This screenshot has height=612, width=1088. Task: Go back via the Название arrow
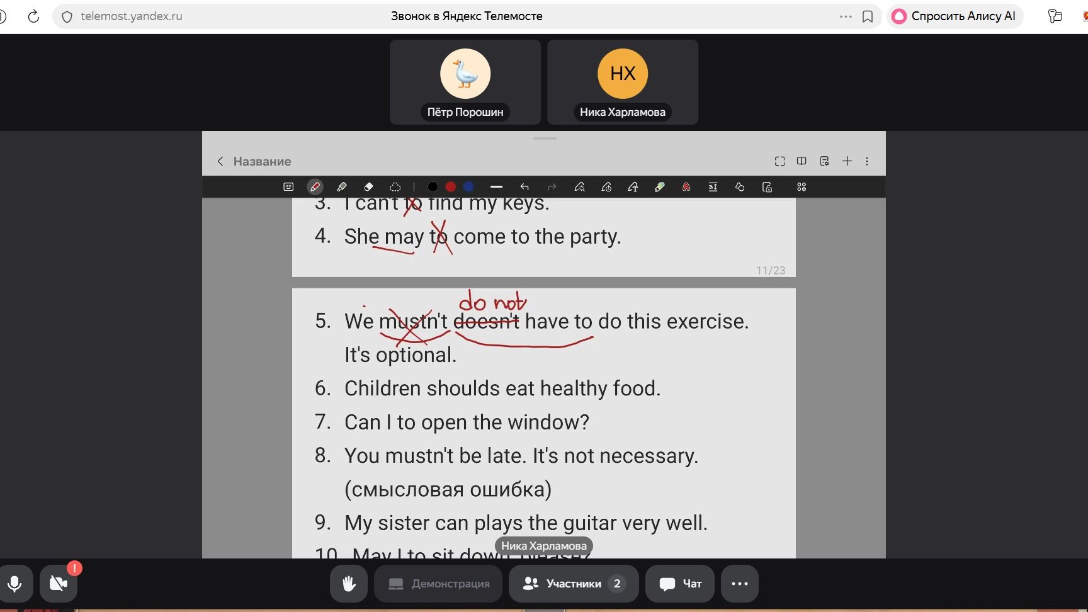220,161
